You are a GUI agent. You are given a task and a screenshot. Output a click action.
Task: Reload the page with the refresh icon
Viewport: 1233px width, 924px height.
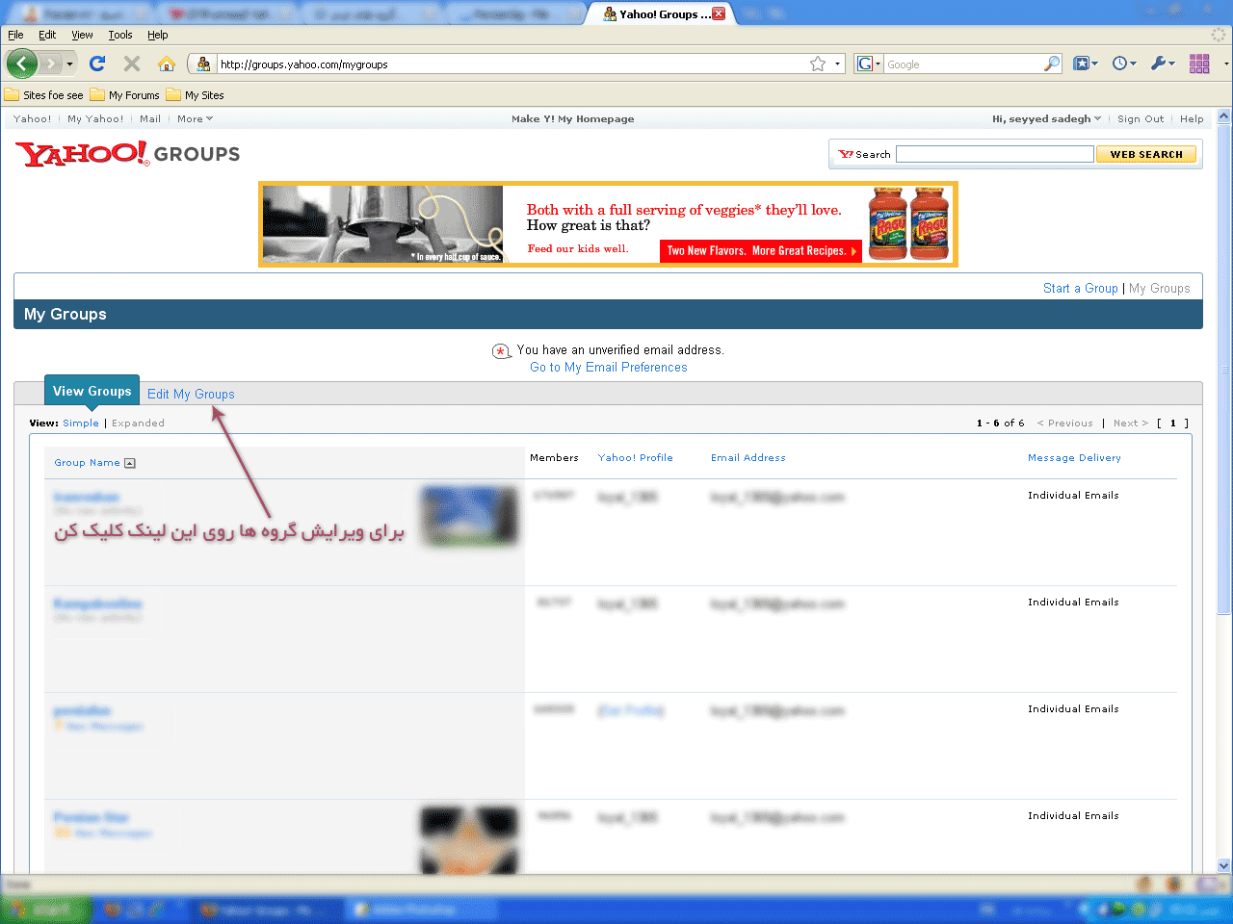click(96, 64)
